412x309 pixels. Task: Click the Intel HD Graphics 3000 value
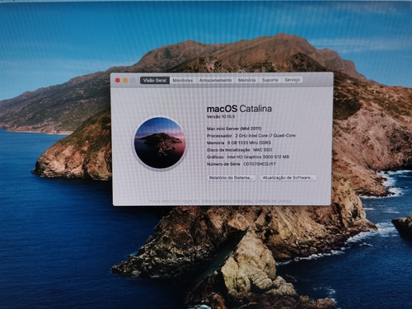coord(258,157)
